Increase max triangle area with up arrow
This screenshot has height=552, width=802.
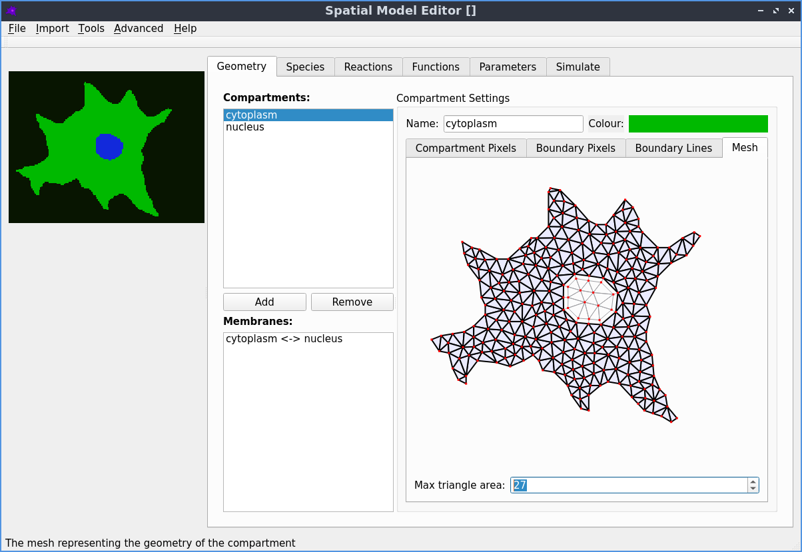click(x=753, y=481)
